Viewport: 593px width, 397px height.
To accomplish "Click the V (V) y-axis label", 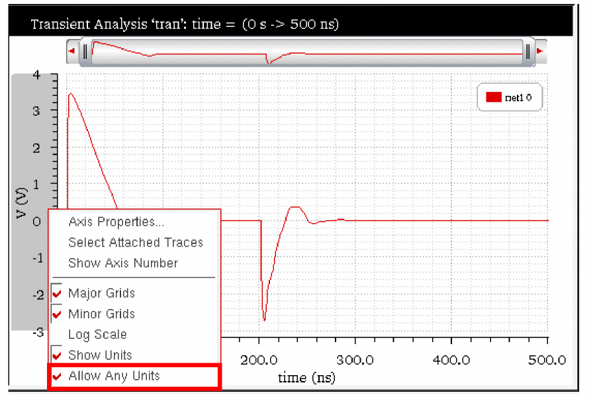I will click(22, 203).
